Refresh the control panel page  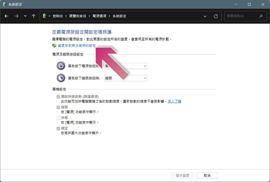click(x=216, y=16)
